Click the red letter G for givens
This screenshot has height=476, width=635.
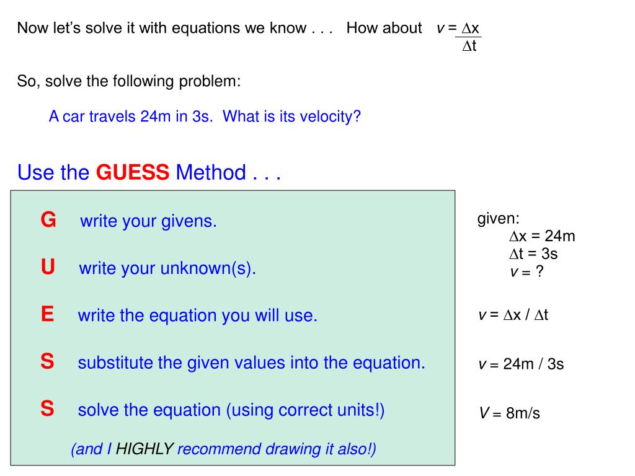[x=48, y=220]
